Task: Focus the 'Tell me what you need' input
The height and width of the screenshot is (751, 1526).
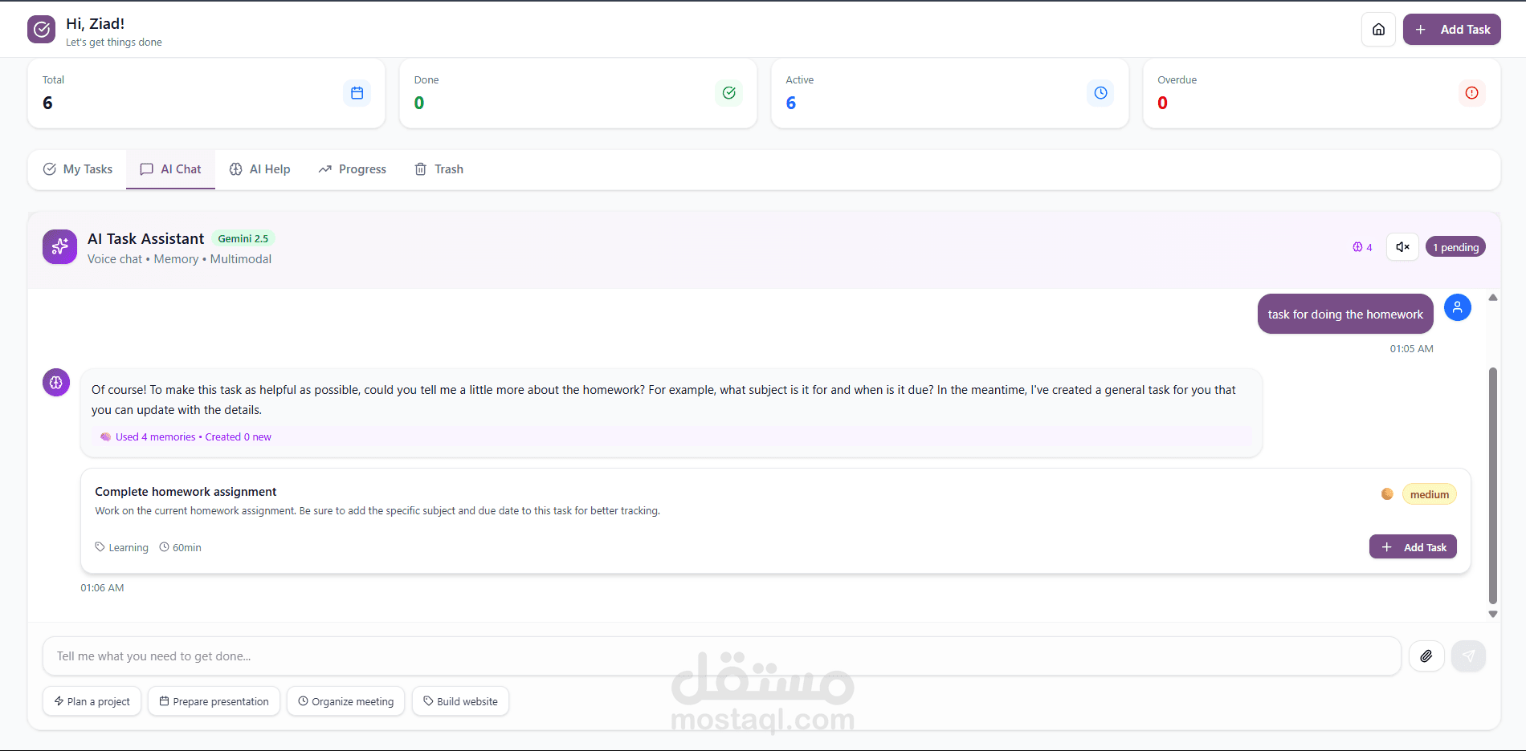Action: 722,656
